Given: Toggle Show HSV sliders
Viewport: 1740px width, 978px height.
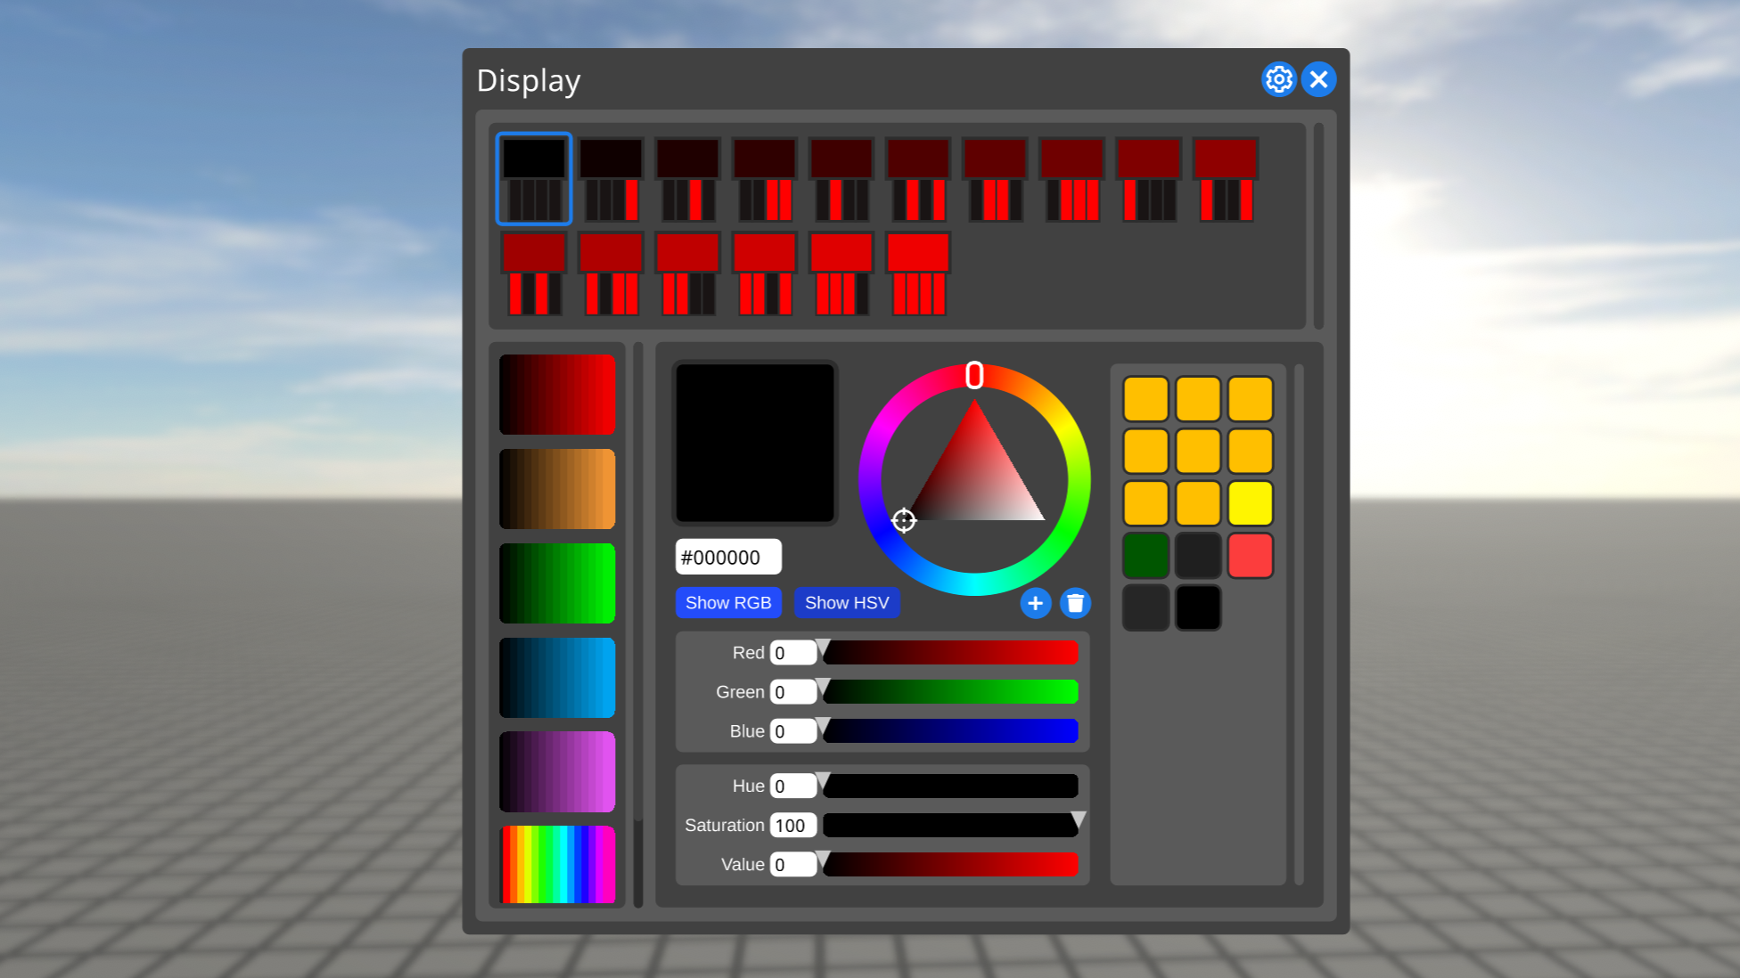Looking at the screenshot, I should click(846, 603).
